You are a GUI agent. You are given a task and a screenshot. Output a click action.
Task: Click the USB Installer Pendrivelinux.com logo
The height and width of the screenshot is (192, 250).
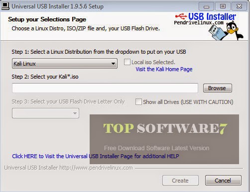click(x=205, y=18)
